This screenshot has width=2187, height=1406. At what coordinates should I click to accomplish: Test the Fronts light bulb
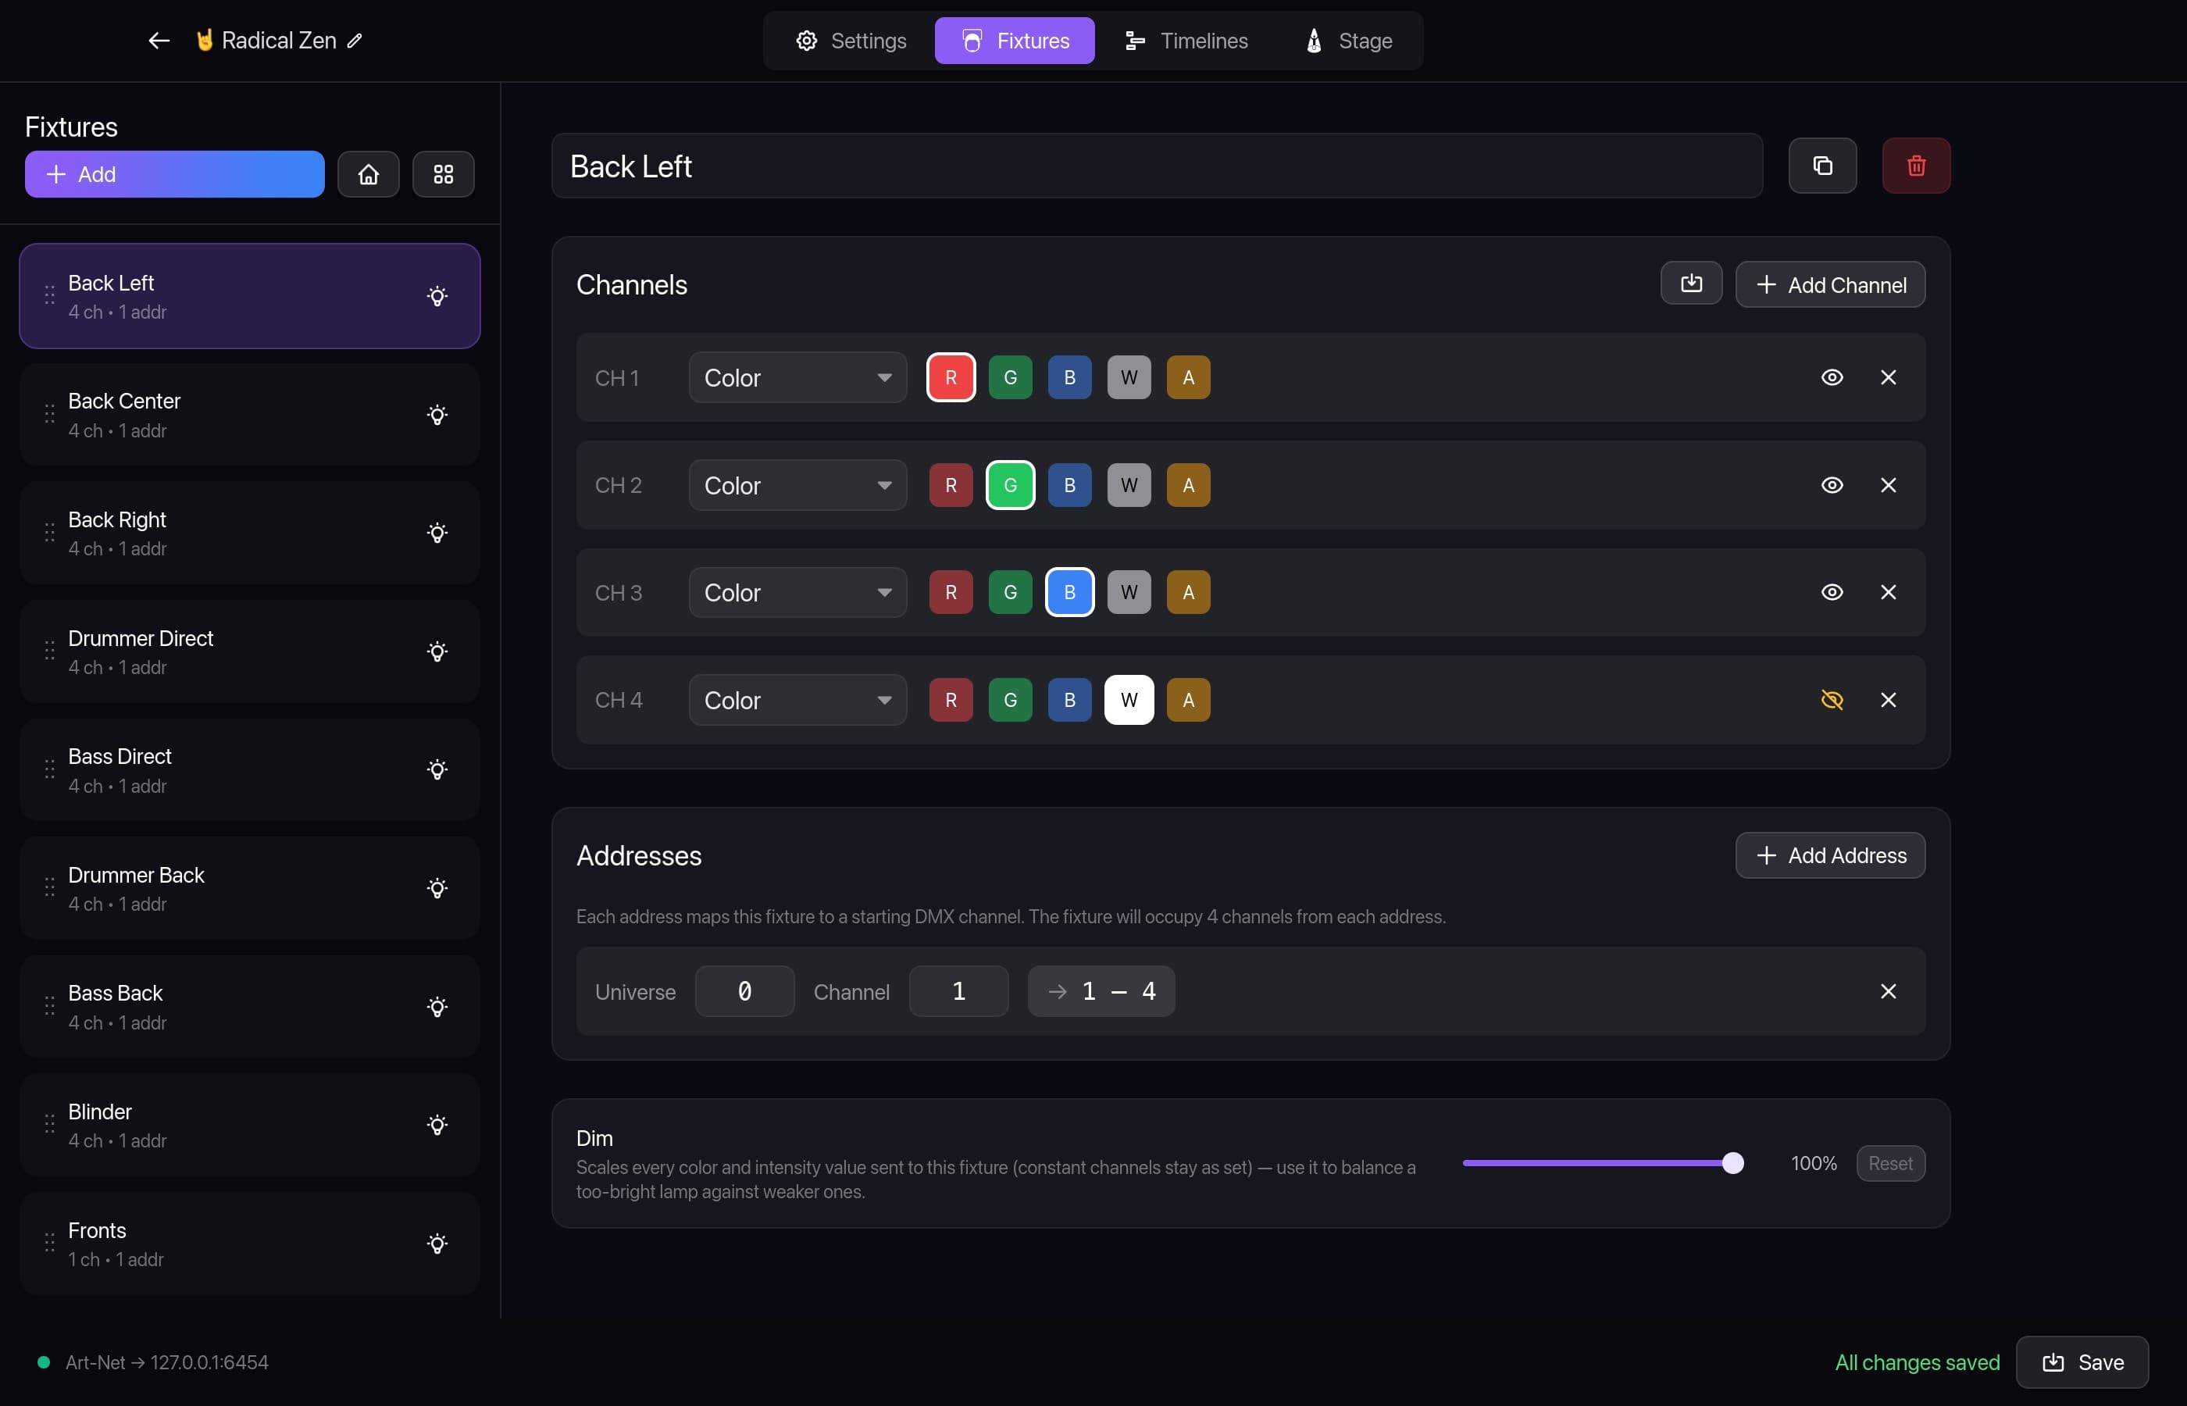pyautogui.click(x=437, y=1244)
